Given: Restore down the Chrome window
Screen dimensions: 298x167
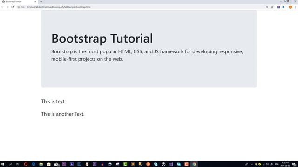Looking at the screenshot, I should point(288,1).
